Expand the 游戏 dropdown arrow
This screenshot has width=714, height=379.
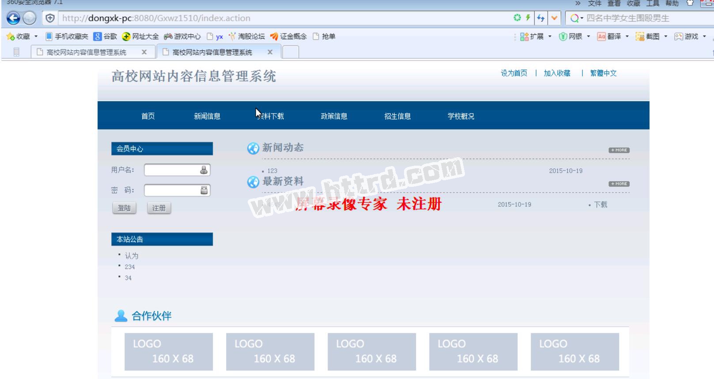point(704,36)
